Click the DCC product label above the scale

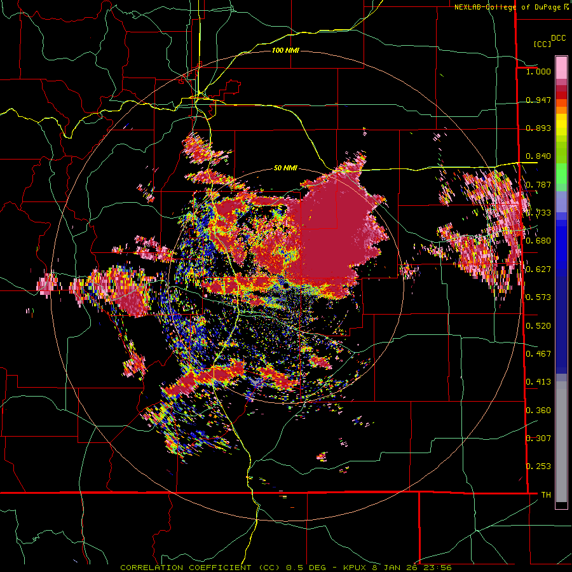(559, 38)
